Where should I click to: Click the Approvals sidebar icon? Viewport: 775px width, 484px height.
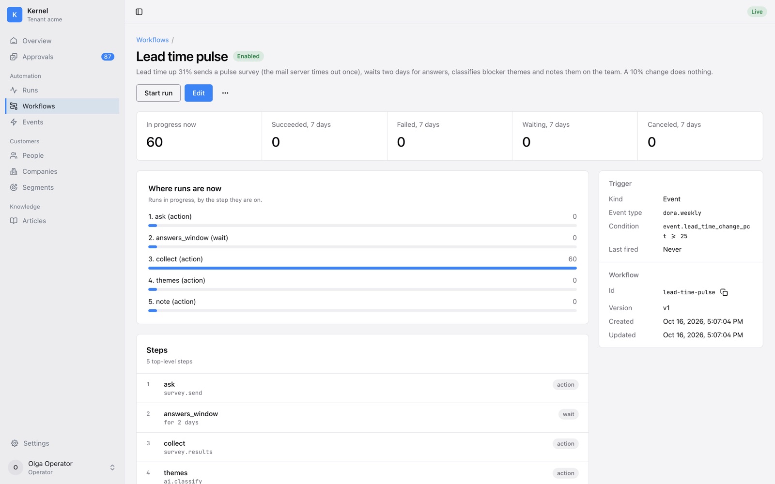click(14, 57)
